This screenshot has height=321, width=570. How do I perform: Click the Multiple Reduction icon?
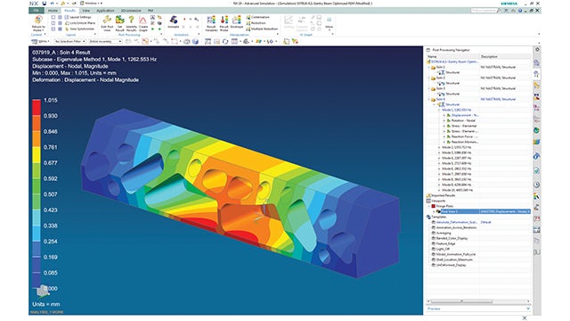(x=248, y=29)
